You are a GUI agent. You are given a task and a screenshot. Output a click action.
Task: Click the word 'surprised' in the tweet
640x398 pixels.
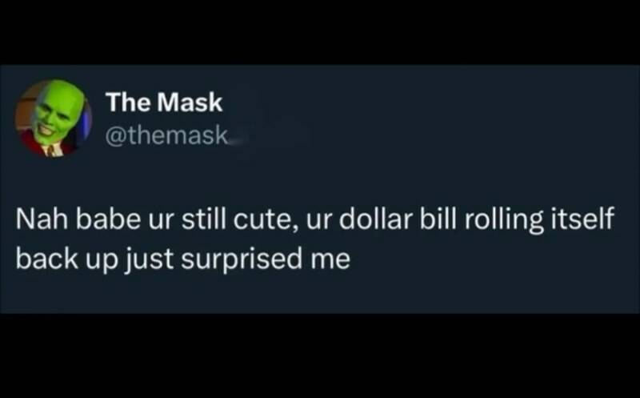click(x=242, y=261)
